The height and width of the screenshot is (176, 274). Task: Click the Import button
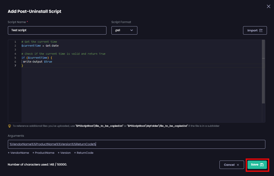coord(255,30)
